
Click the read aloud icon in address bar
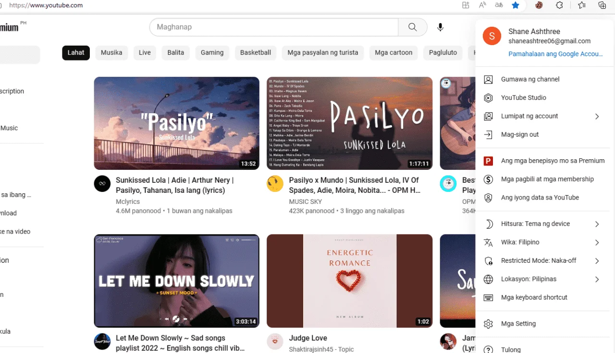[482, 5]
